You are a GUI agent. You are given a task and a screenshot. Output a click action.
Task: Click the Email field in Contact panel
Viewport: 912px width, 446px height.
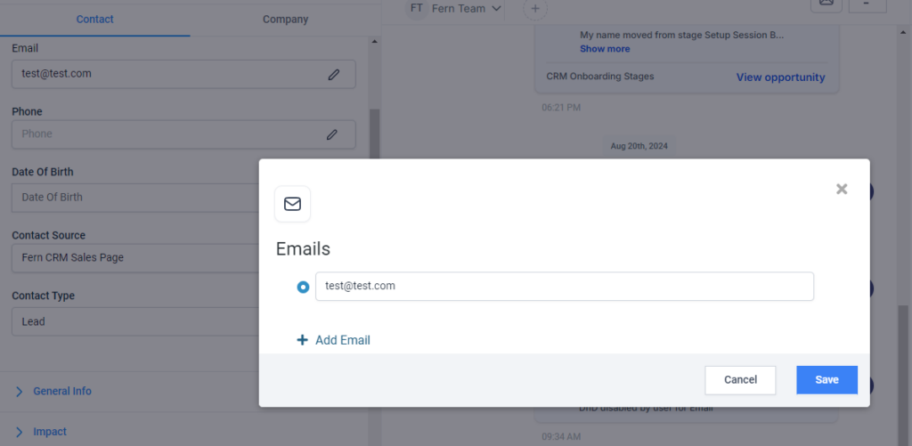pyautogui.click(x=183, y=75)
